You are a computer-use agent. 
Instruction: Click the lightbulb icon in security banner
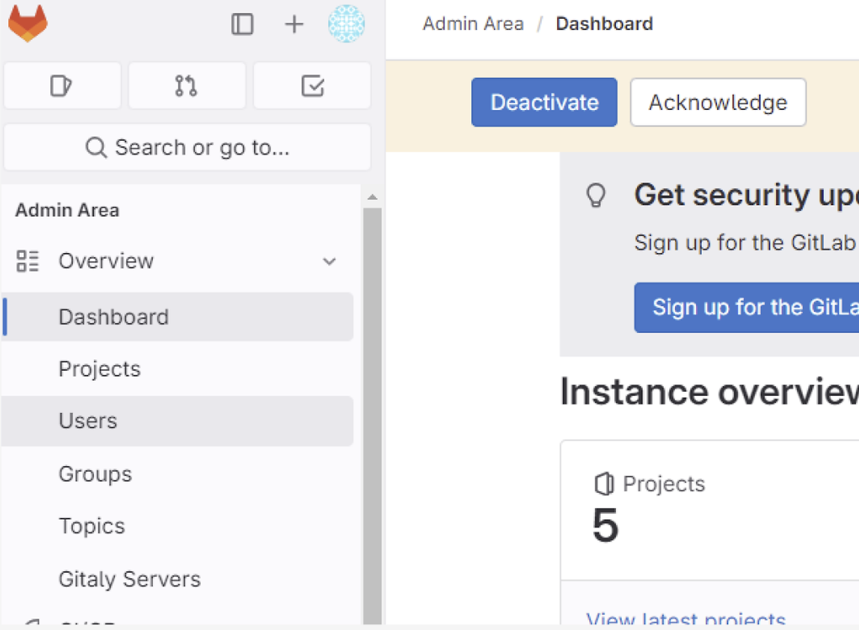pos(596,195)
